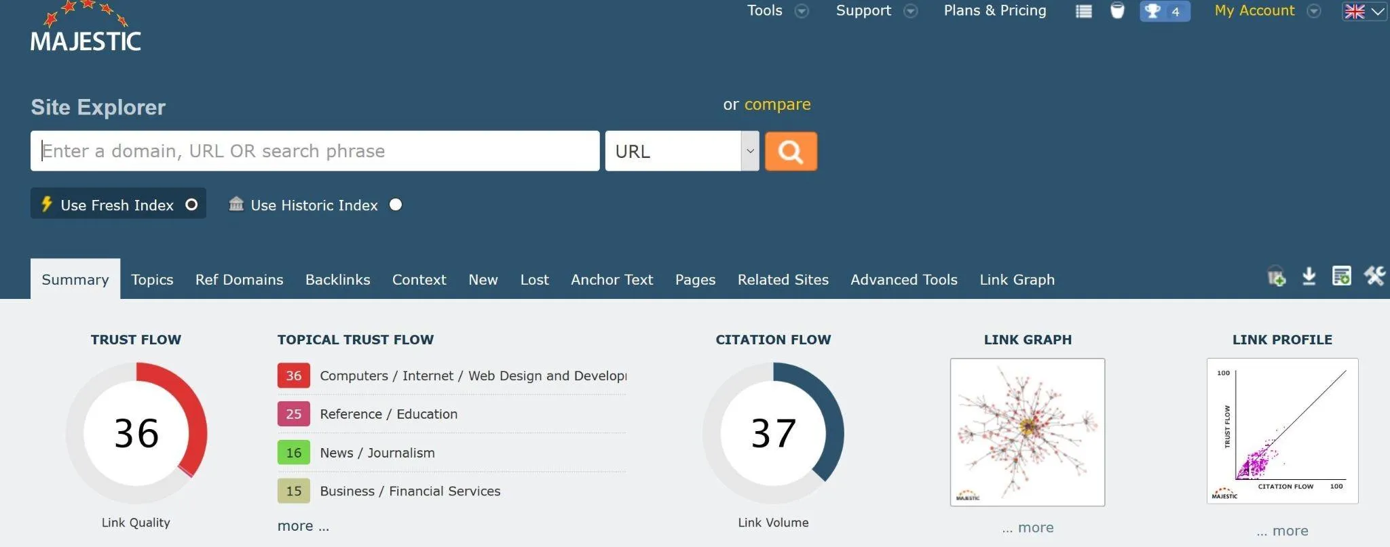This screenshot has width=1390, height=547.
Task: Click the Majestic logo
Action: click(86, 27)
